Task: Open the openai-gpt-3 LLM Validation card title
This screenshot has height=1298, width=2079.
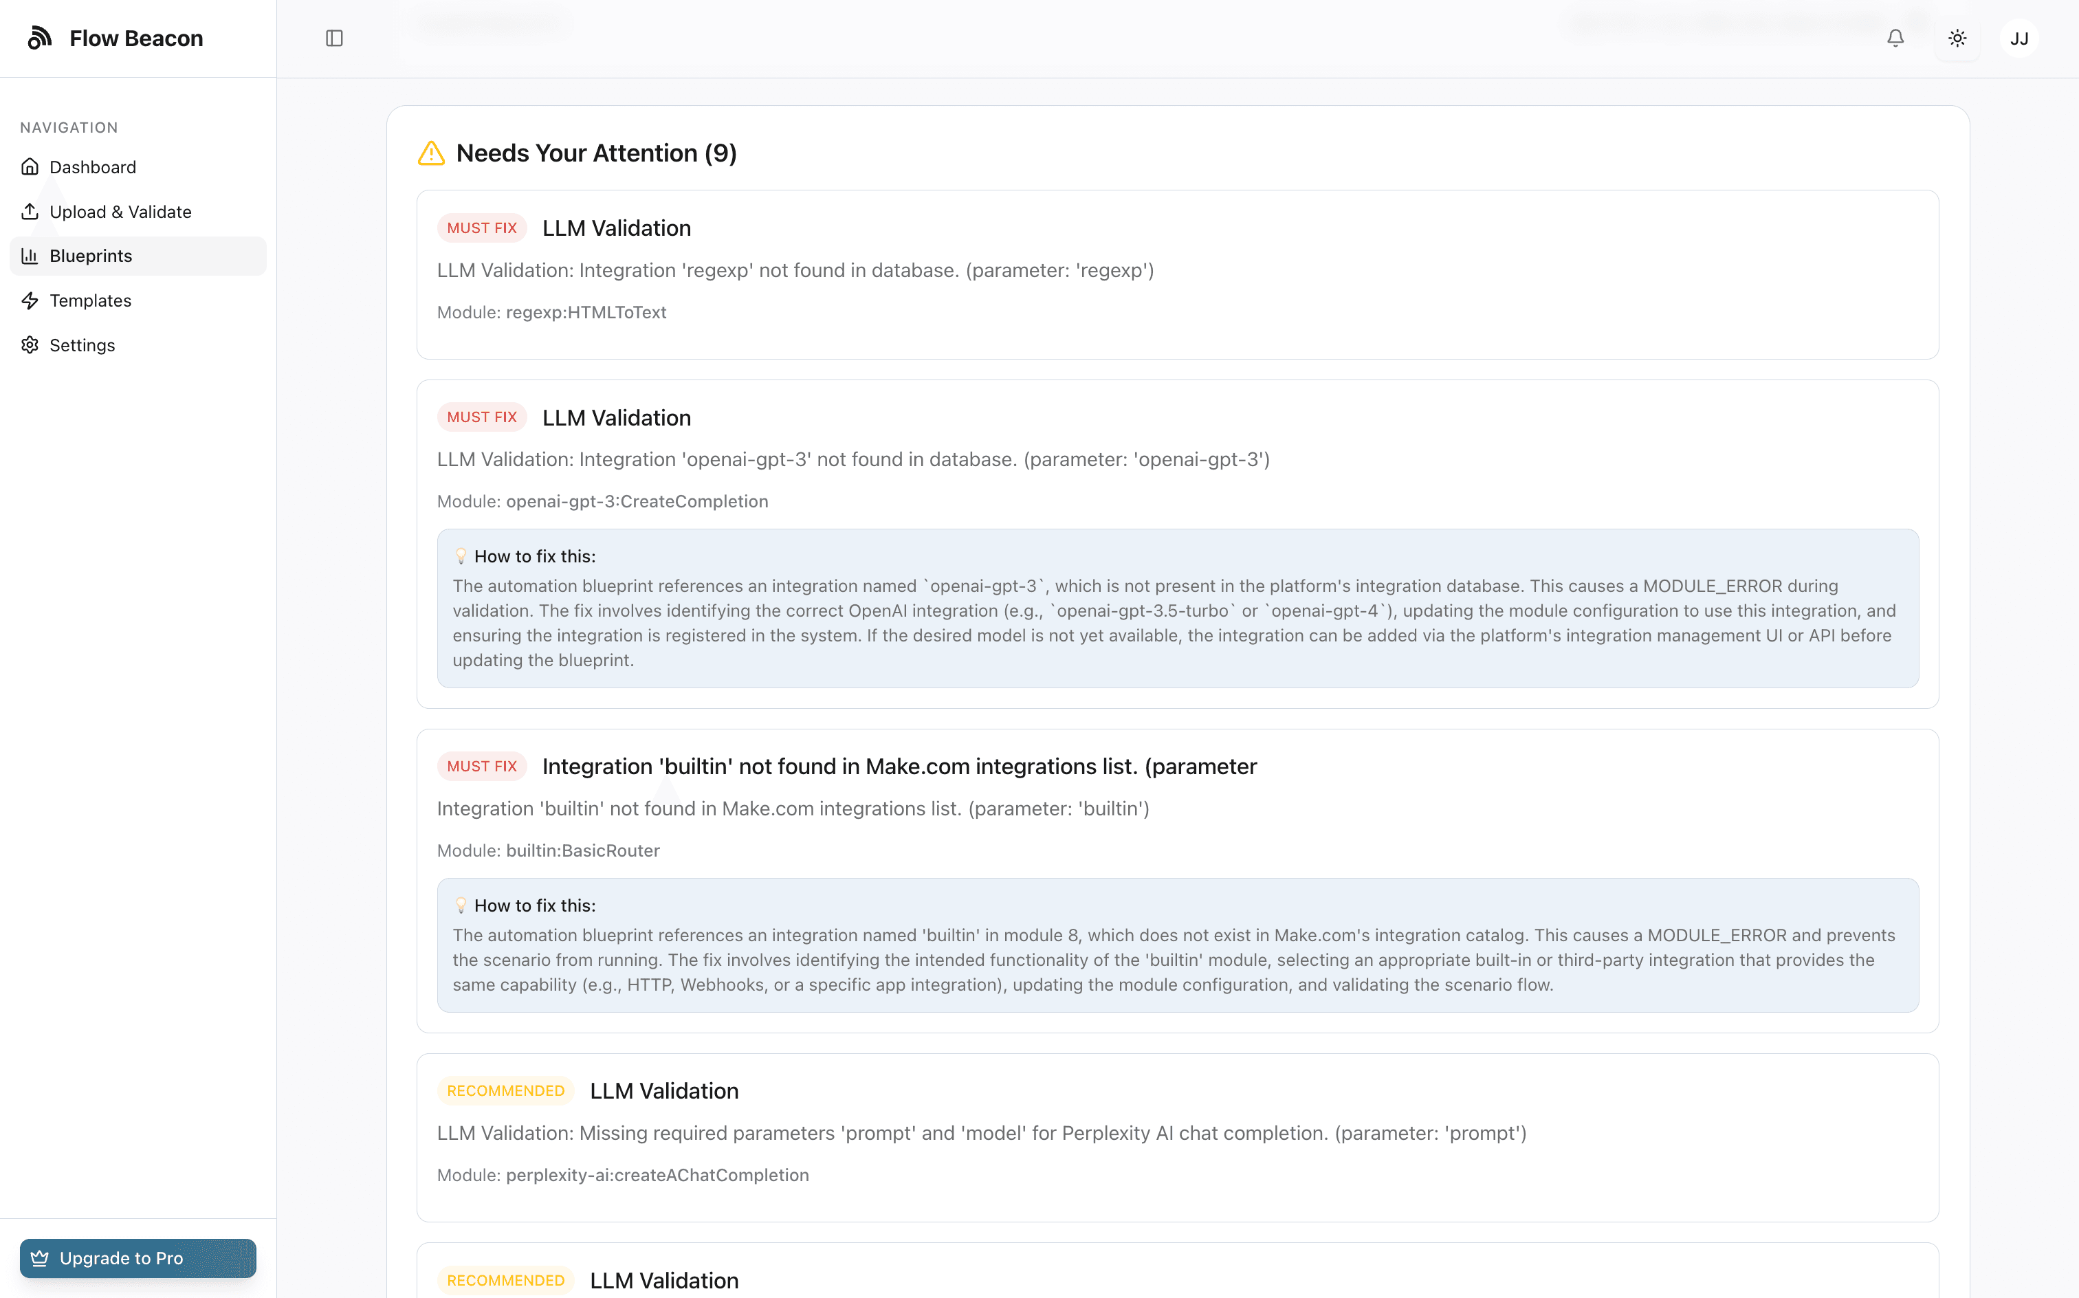Action: 616,417
